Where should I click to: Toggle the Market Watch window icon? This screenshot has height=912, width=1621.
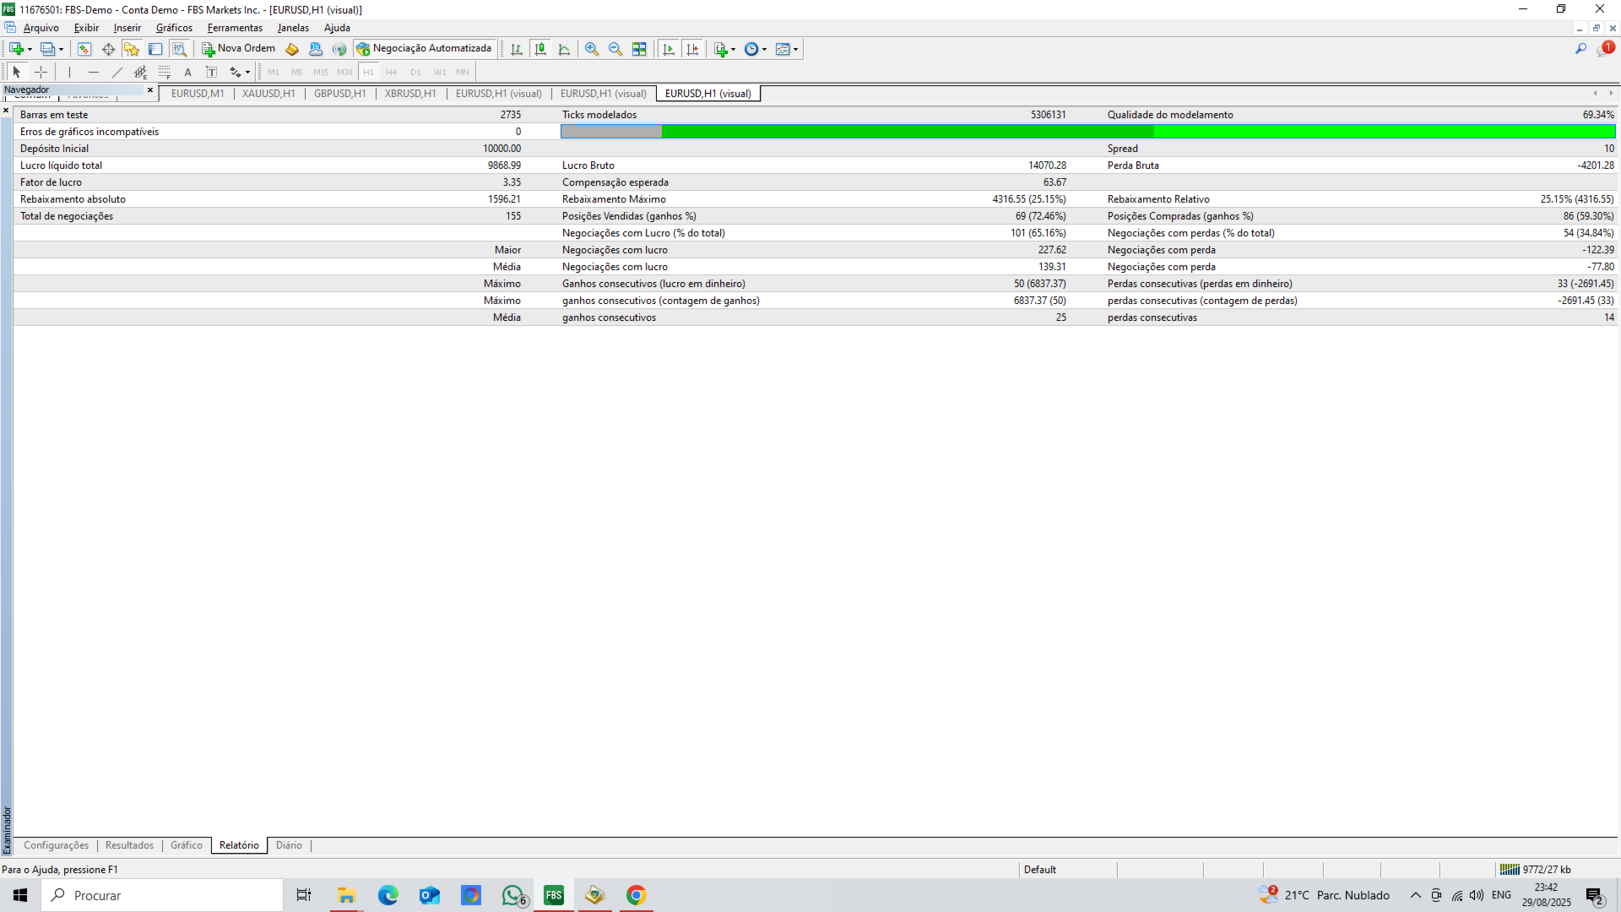[x=84, y=49]
